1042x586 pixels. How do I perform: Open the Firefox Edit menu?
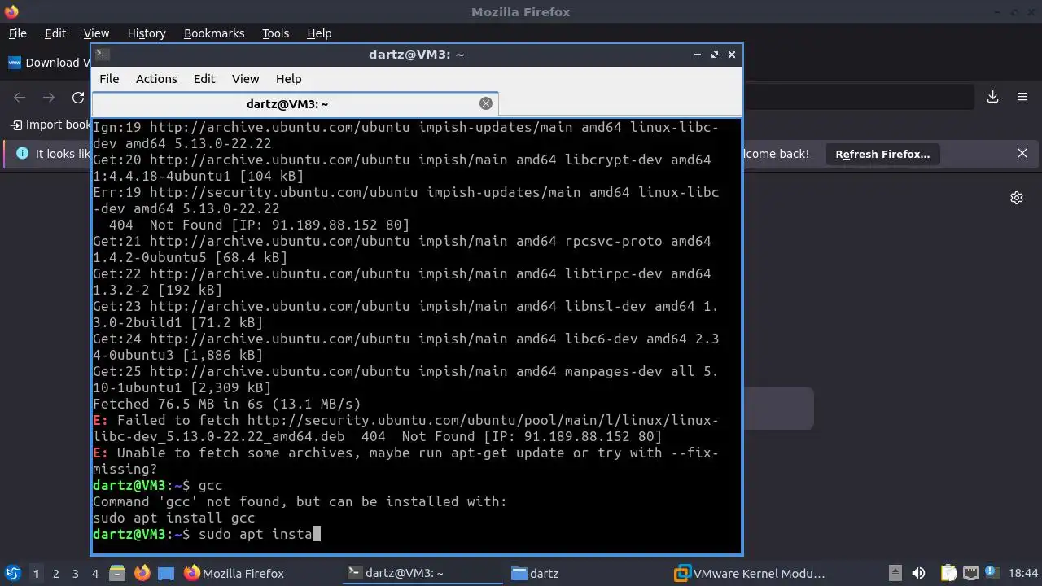coord(55,33)
